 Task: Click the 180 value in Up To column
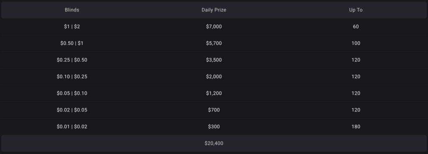[356, 126]
